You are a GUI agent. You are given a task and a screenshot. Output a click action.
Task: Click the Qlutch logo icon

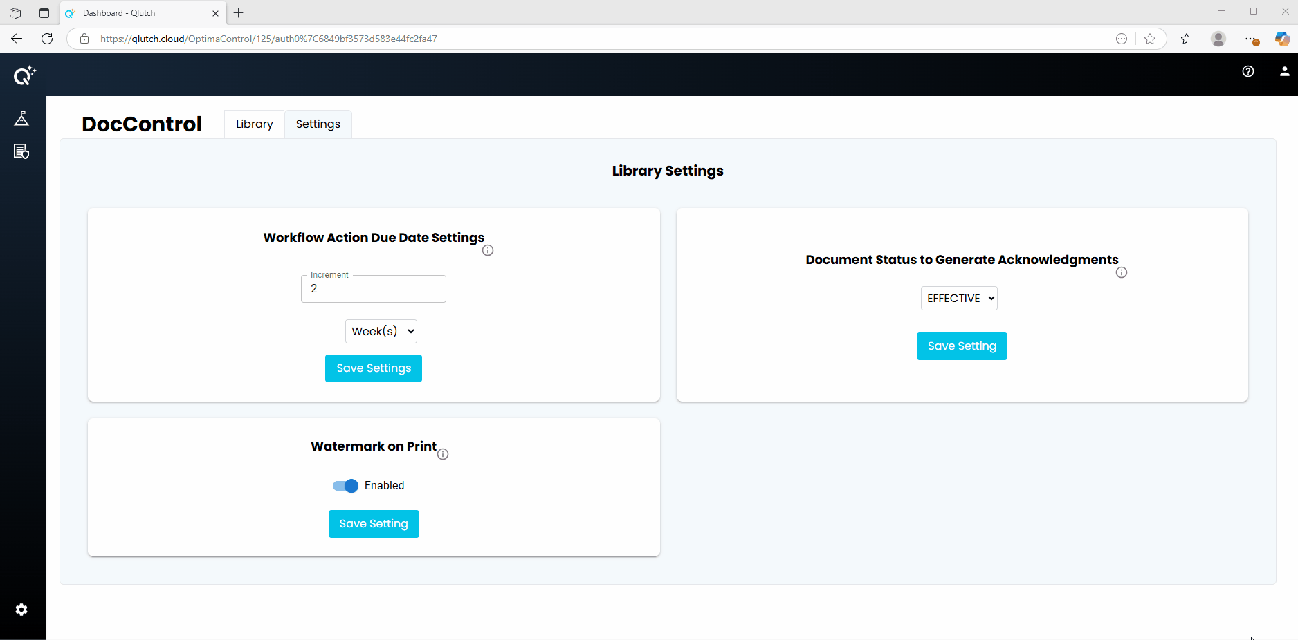(24, 75)
